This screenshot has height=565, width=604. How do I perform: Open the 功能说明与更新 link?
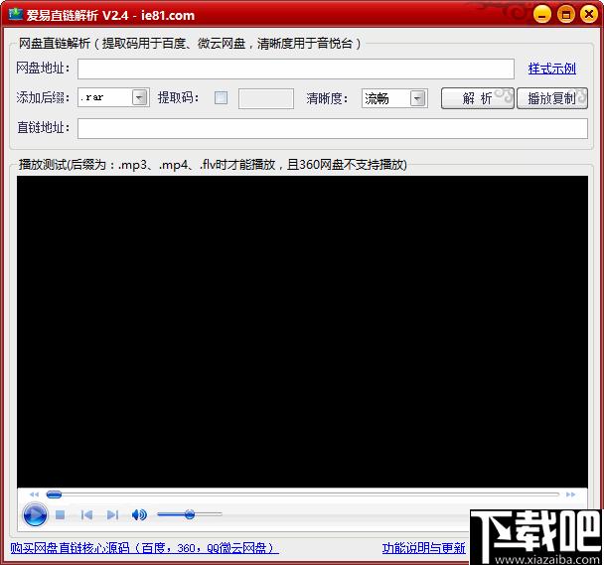424,548
